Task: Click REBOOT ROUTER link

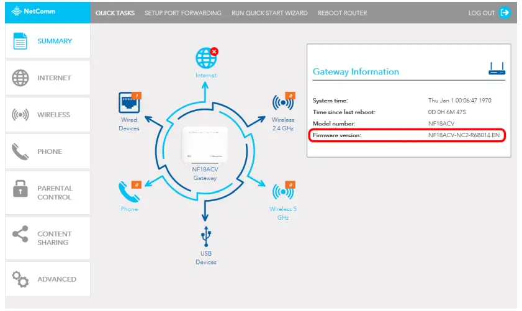Action: click(x=342, y=13)
